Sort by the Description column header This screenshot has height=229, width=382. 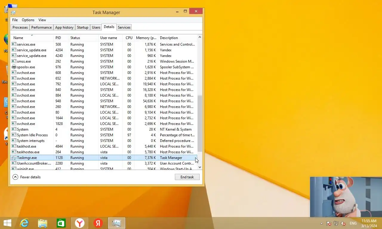point(178,38)
